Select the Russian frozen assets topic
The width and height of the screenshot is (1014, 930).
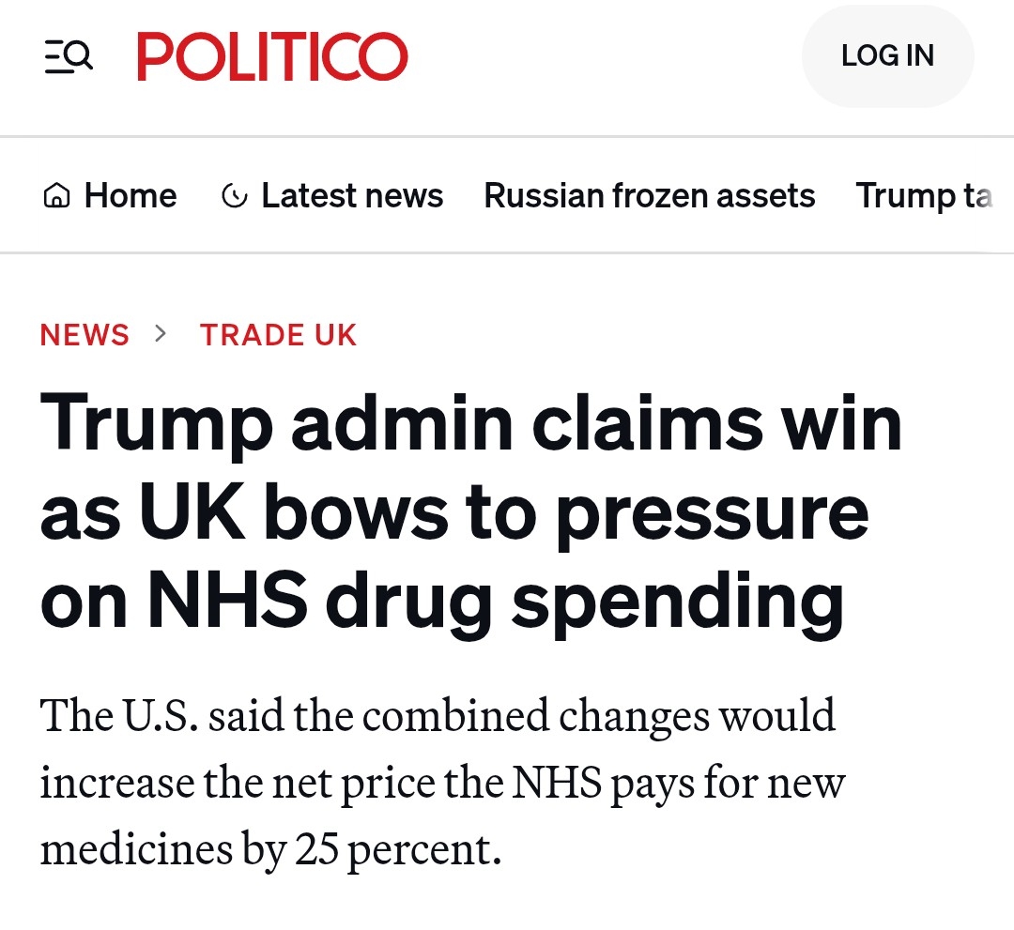(x=649, y=196)
